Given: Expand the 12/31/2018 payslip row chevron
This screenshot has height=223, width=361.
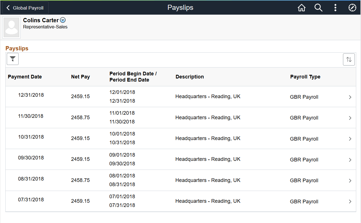Looking at the screenshot, I should [350, 96].
